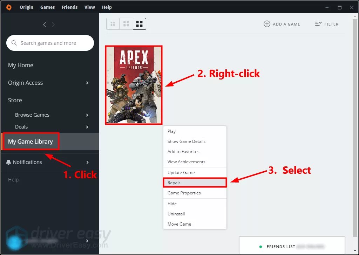Viewport: 359px width, 255px height.
Task: Select Update Game
Action: pos(195,173)
